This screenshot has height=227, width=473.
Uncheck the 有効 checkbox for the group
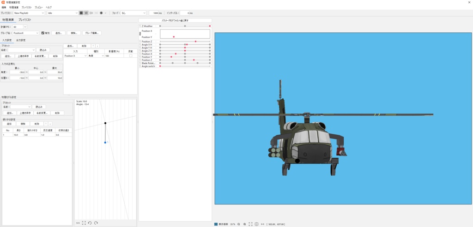coord(43,33)
